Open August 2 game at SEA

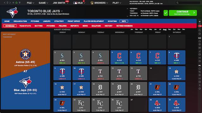click(x=62, y=57)
